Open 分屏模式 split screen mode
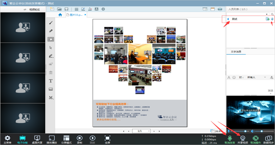 pos(66,140)
